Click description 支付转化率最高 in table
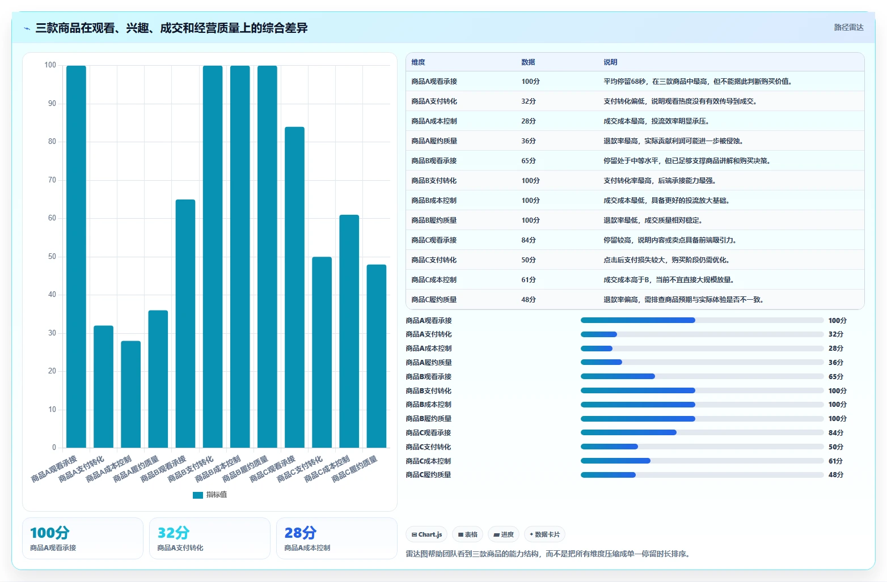The height and width of the screenshot is (582, 887). (660, 181)
